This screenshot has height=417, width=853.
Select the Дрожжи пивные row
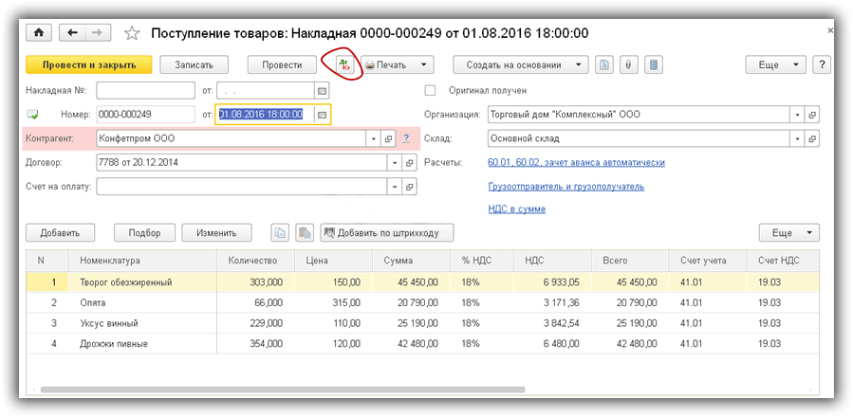[422, 344]
